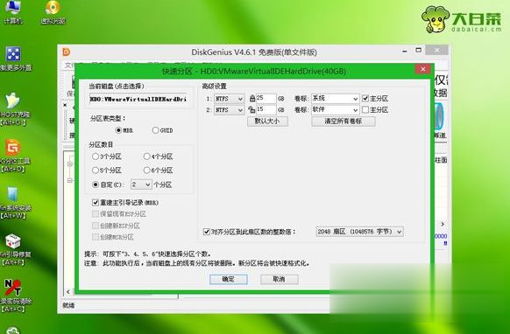The height and width of the screenshot is (334, 510).
Task: Click the 清空所有卷标 button
Action: (344, 121)
